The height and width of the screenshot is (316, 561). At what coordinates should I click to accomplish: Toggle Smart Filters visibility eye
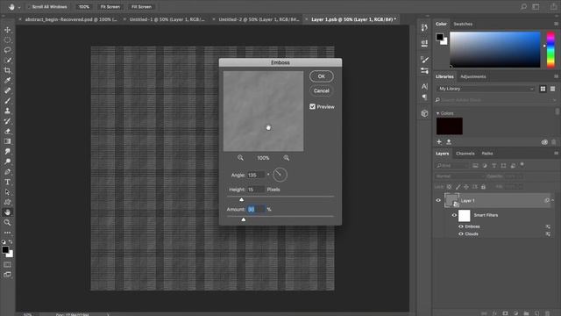[x=454, y=215]
